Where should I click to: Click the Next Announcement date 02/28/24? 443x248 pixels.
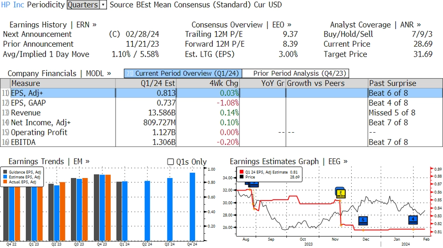click(x=142, y=34)
